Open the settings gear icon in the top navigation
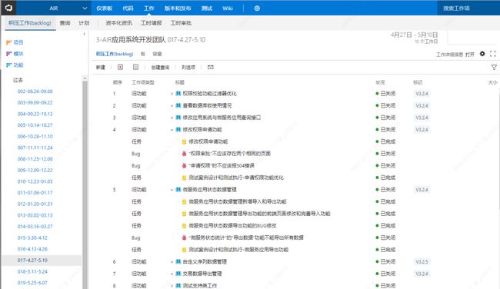Viewport: 500px width, 289px height. pyautogui.click(x=257, y=8)
